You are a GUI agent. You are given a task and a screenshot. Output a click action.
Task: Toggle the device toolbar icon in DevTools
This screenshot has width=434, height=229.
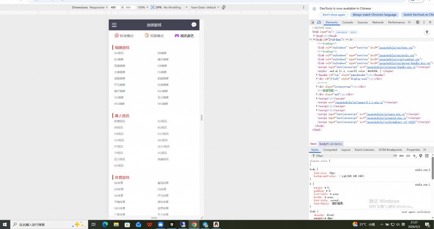point(319,22)
